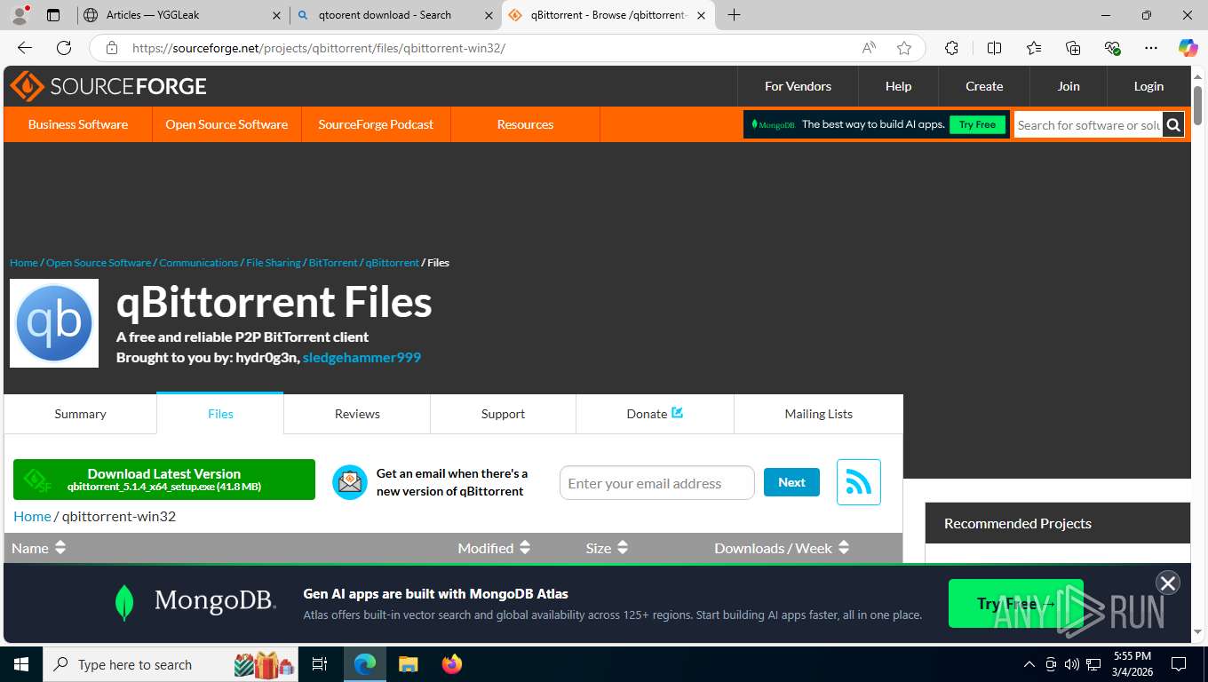Image resolution: width=1208 pixels, height=682 pixels.
Task: Open browser Collections icon
Action: (x=1073, y=48)
